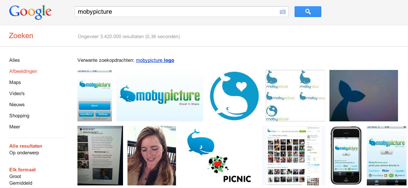The height and width of the screenshot is (188, 408).
Task: Select Maps in the left sidebar
Action: 15,83
